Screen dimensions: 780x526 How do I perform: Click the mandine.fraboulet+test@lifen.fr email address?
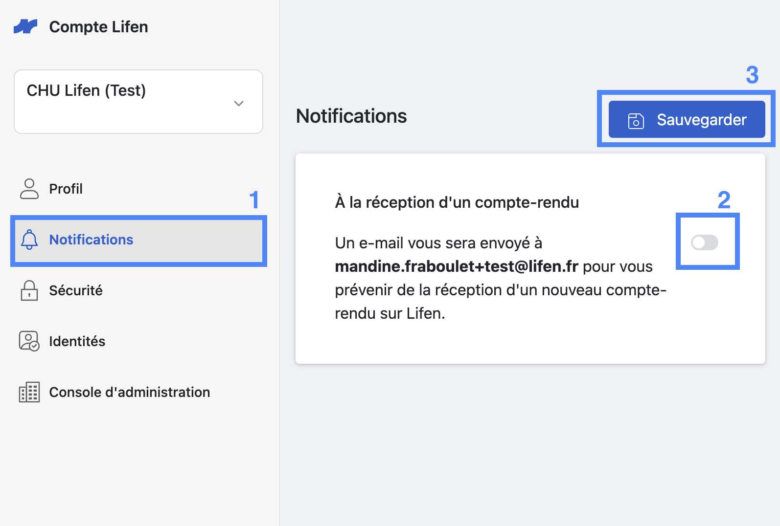pos(457,266)
